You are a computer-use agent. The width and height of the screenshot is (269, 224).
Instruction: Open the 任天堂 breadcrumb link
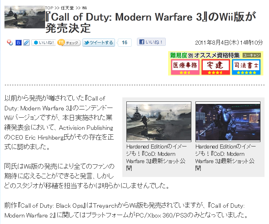tap(67, 8)
